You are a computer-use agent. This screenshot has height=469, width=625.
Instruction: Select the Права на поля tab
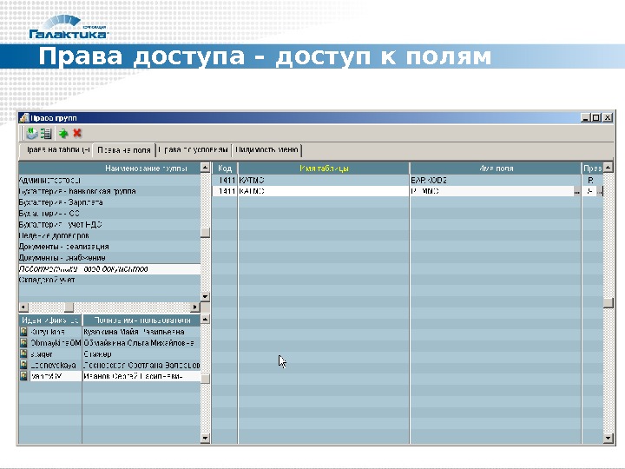pos(123,150)
